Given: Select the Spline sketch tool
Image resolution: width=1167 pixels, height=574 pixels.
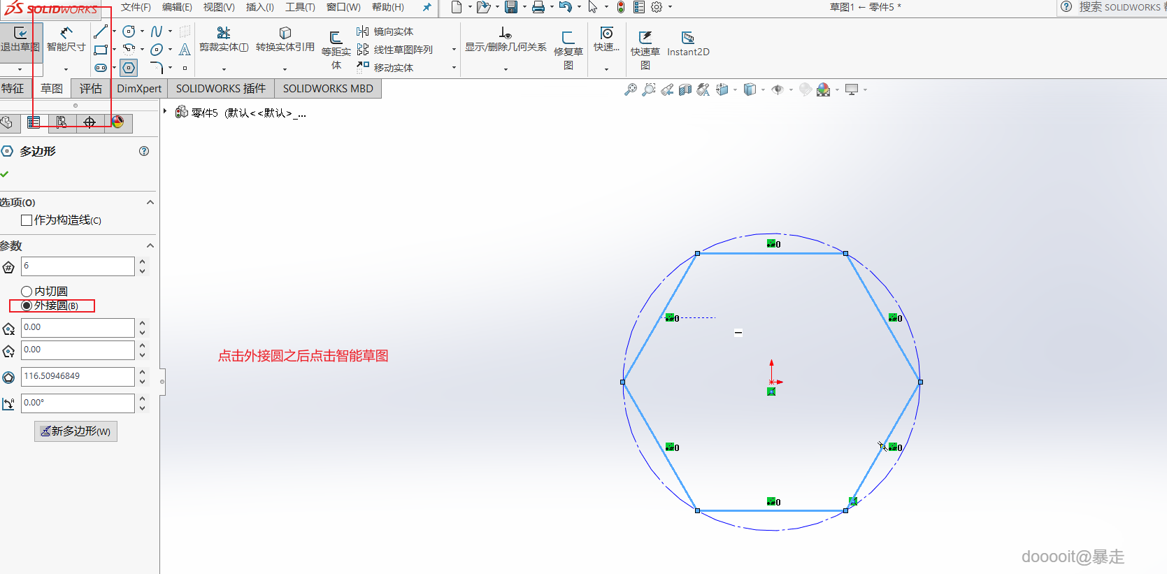Looking at the screenshot, I should [157, 31].
